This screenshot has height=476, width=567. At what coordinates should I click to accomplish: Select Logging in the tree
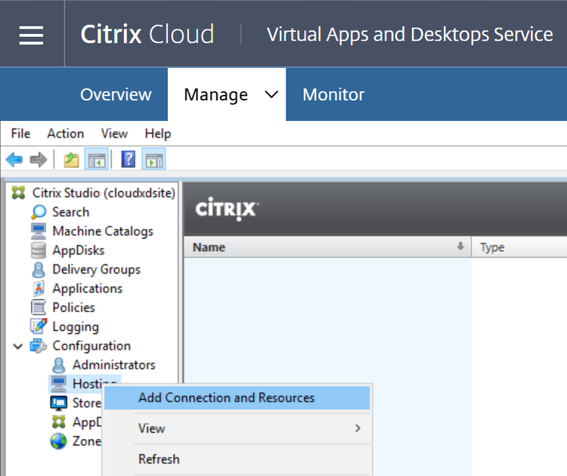(75, 327)
